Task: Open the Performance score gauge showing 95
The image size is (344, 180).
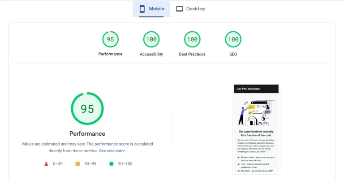Action: pos(110,39)
